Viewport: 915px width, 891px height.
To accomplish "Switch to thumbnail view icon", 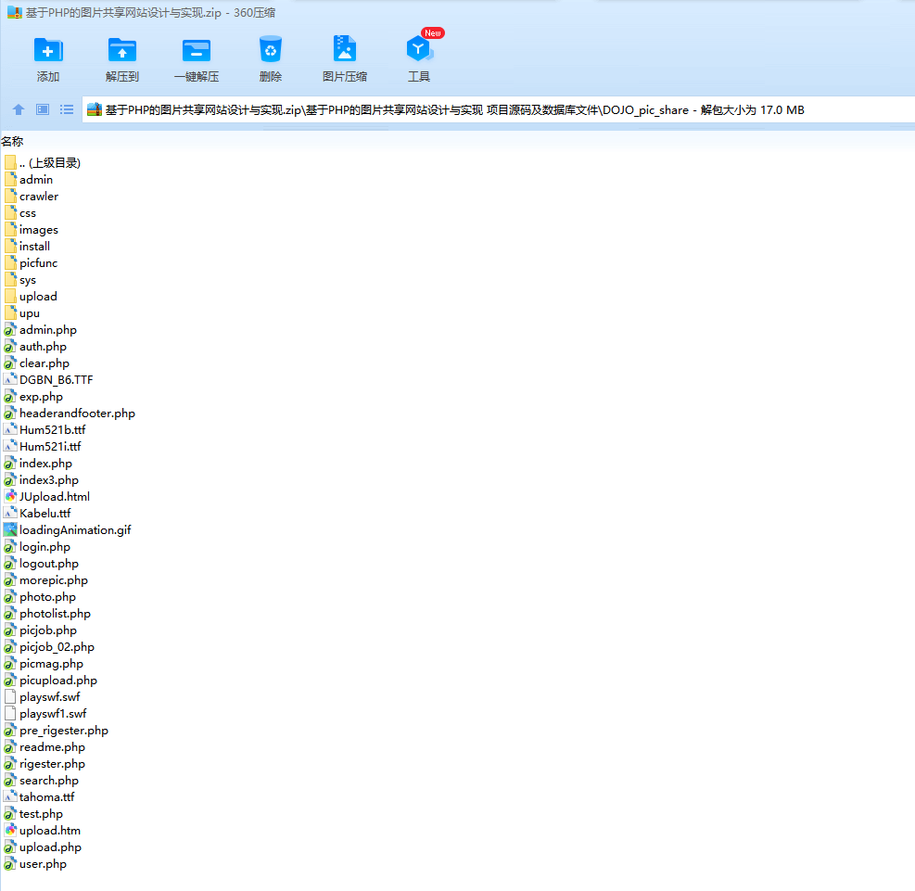I will 43,109.
